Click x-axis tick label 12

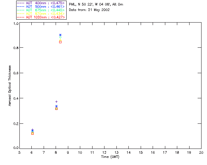(104, 152)
